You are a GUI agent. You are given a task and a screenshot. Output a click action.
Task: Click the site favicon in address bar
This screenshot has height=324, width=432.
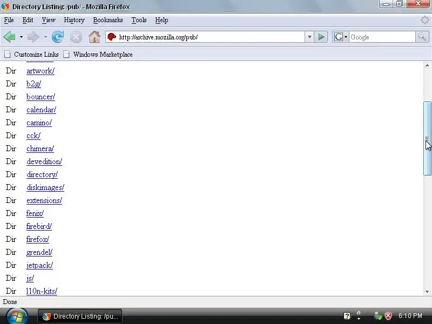pyautogui.click(x=112, y=37)
